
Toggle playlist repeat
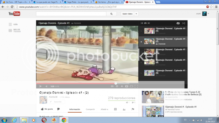tap(178, 23)
